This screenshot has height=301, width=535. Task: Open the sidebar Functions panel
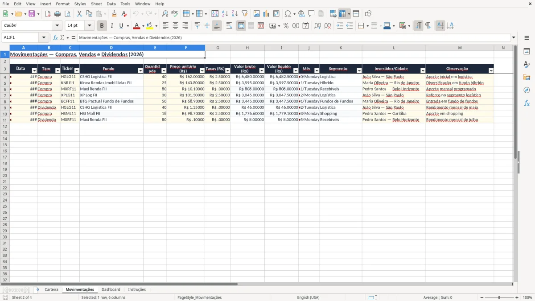tap(527, 103)
